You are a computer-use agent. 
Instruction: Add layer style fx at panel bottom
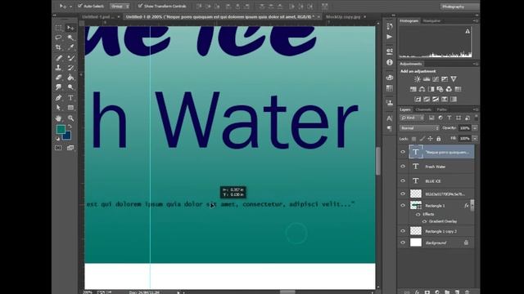tap(417, 292)
